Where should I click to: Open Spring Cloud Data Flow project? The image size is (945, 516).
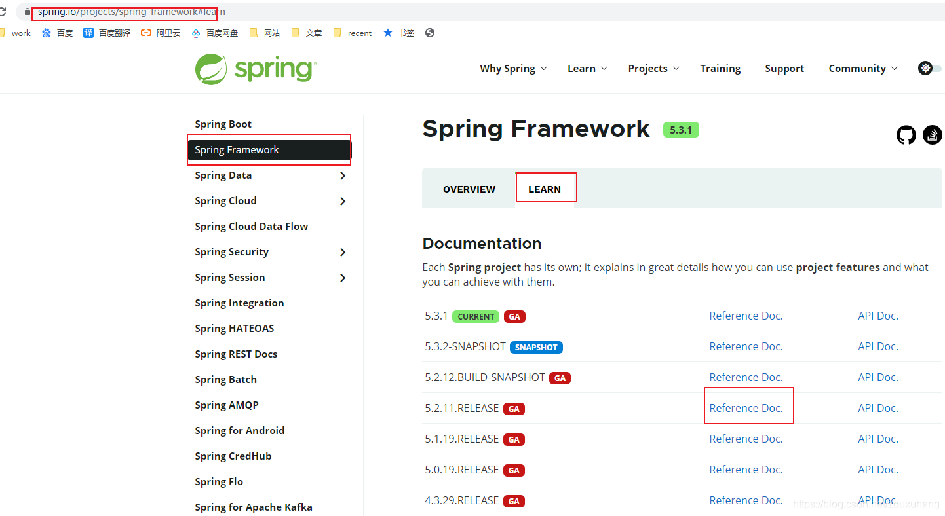pos(251,227)
